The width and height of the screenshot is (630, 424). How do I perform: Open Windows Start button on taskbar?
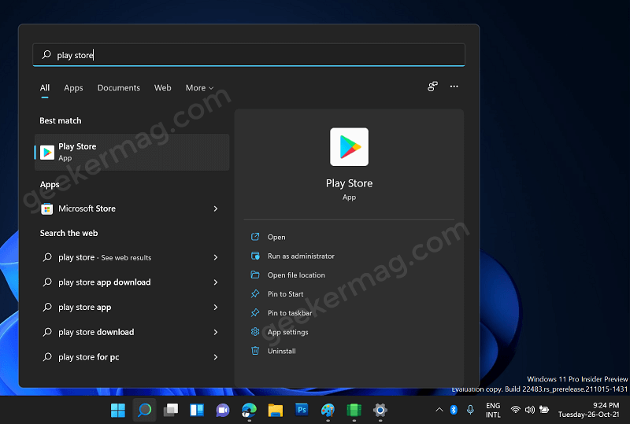tap(117, 410)
